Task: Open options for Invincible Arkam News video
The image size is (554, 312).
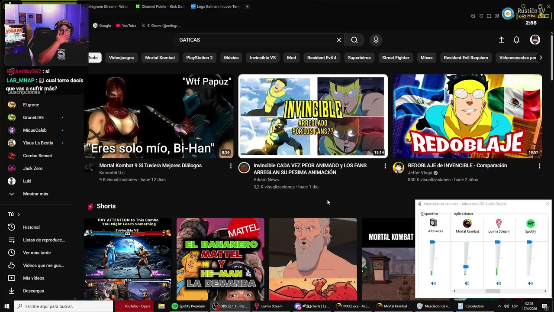Action: (385, 166)
